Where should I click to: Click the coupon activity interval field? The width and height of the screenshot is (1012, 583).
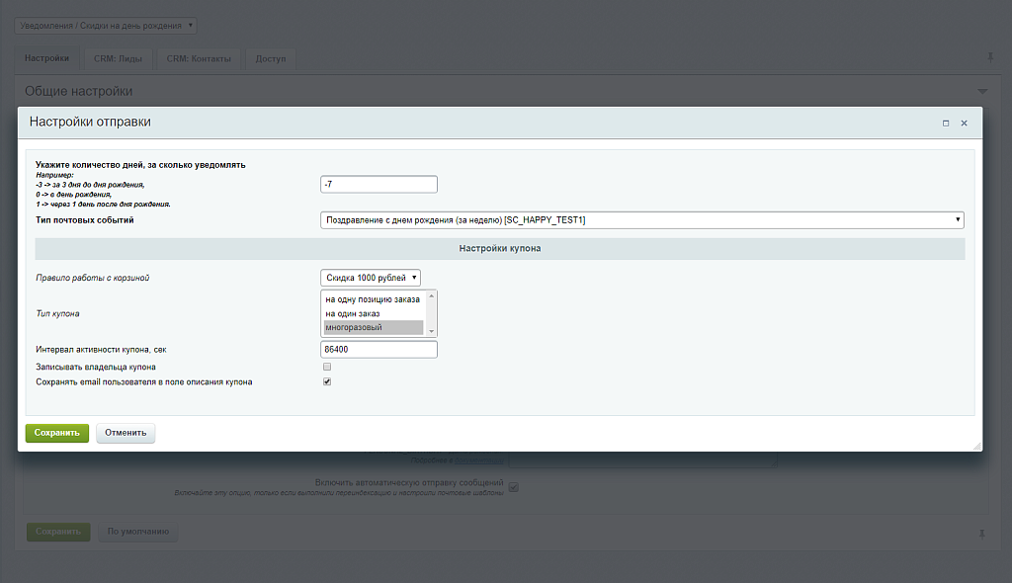379,350
